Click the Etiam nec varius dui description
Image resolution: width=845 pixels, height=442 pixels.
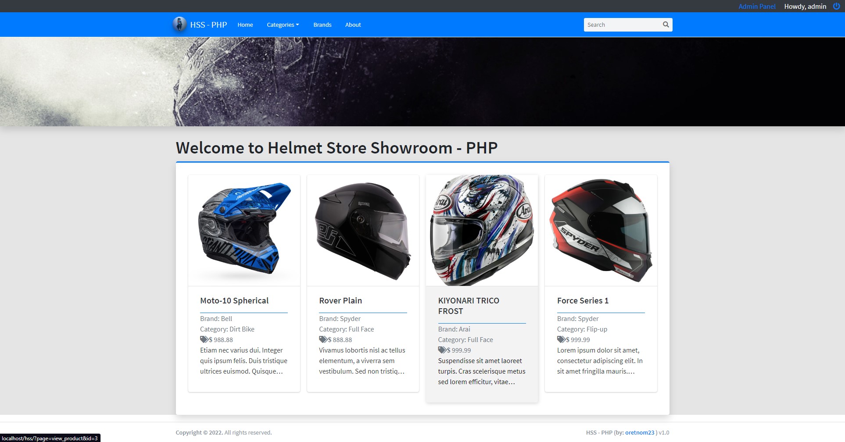tap(244, 360)
